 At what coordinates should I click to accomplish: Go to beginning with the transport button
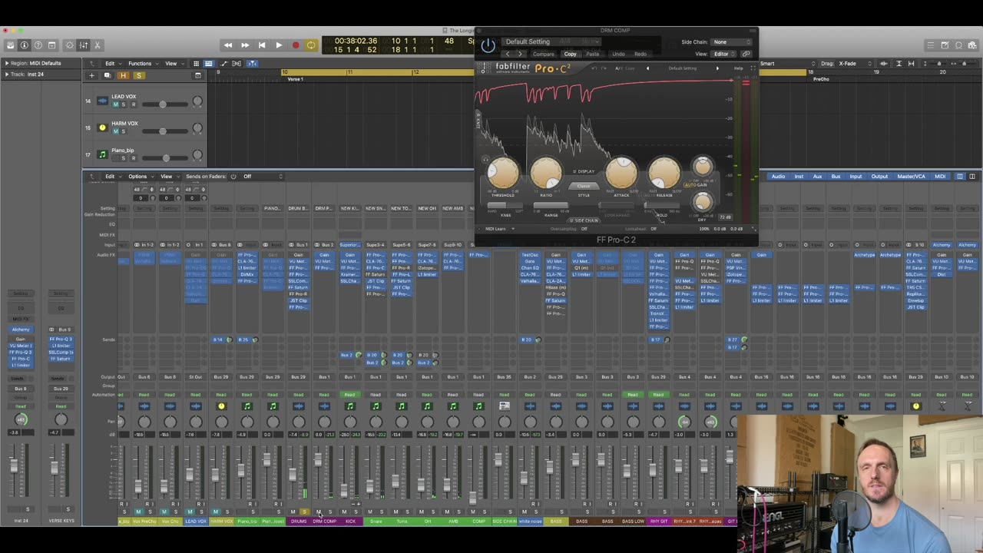[x=262, y=45]
